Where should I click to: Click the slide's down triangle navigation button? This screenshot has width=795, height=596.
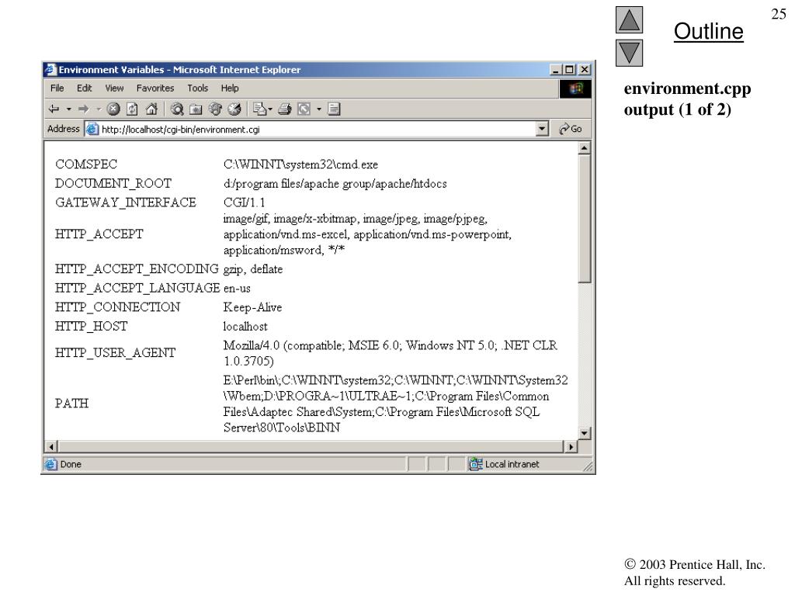[629, 53]
